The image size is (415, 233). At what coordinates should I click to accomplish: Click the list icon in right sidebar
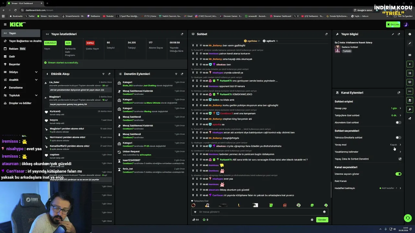point(410,73)
